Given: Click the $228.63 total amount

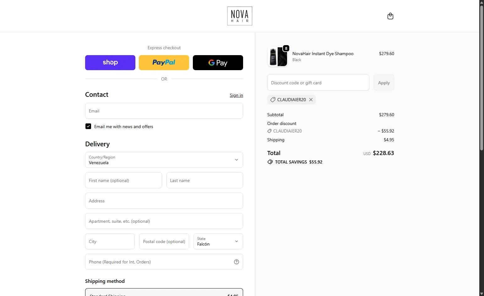Looking at the screenshot, I should point(383,153).
